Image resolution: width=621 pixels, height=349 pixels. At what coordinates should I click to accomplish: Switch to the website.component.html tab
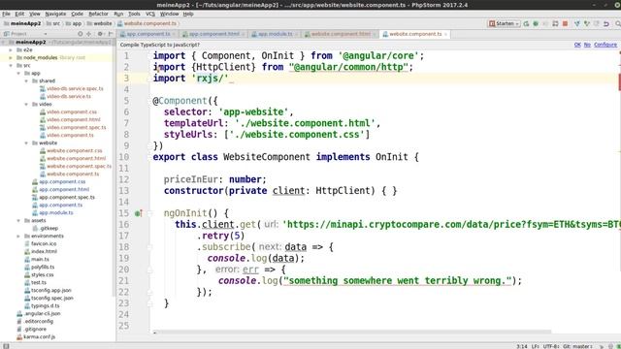[x=341, y=35]
